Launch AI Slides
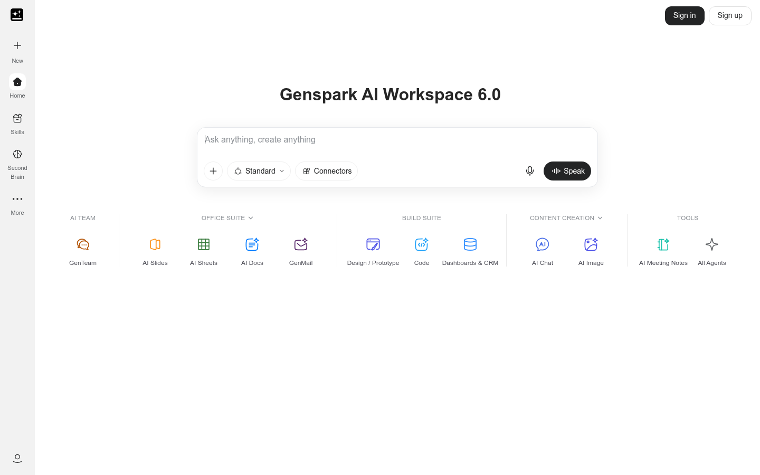Screen dimensions: 760x475 click(155, 251)
